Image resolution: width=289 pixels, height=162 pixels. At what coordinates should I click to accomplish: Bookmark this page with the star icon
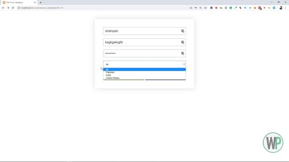pos(205,8)
